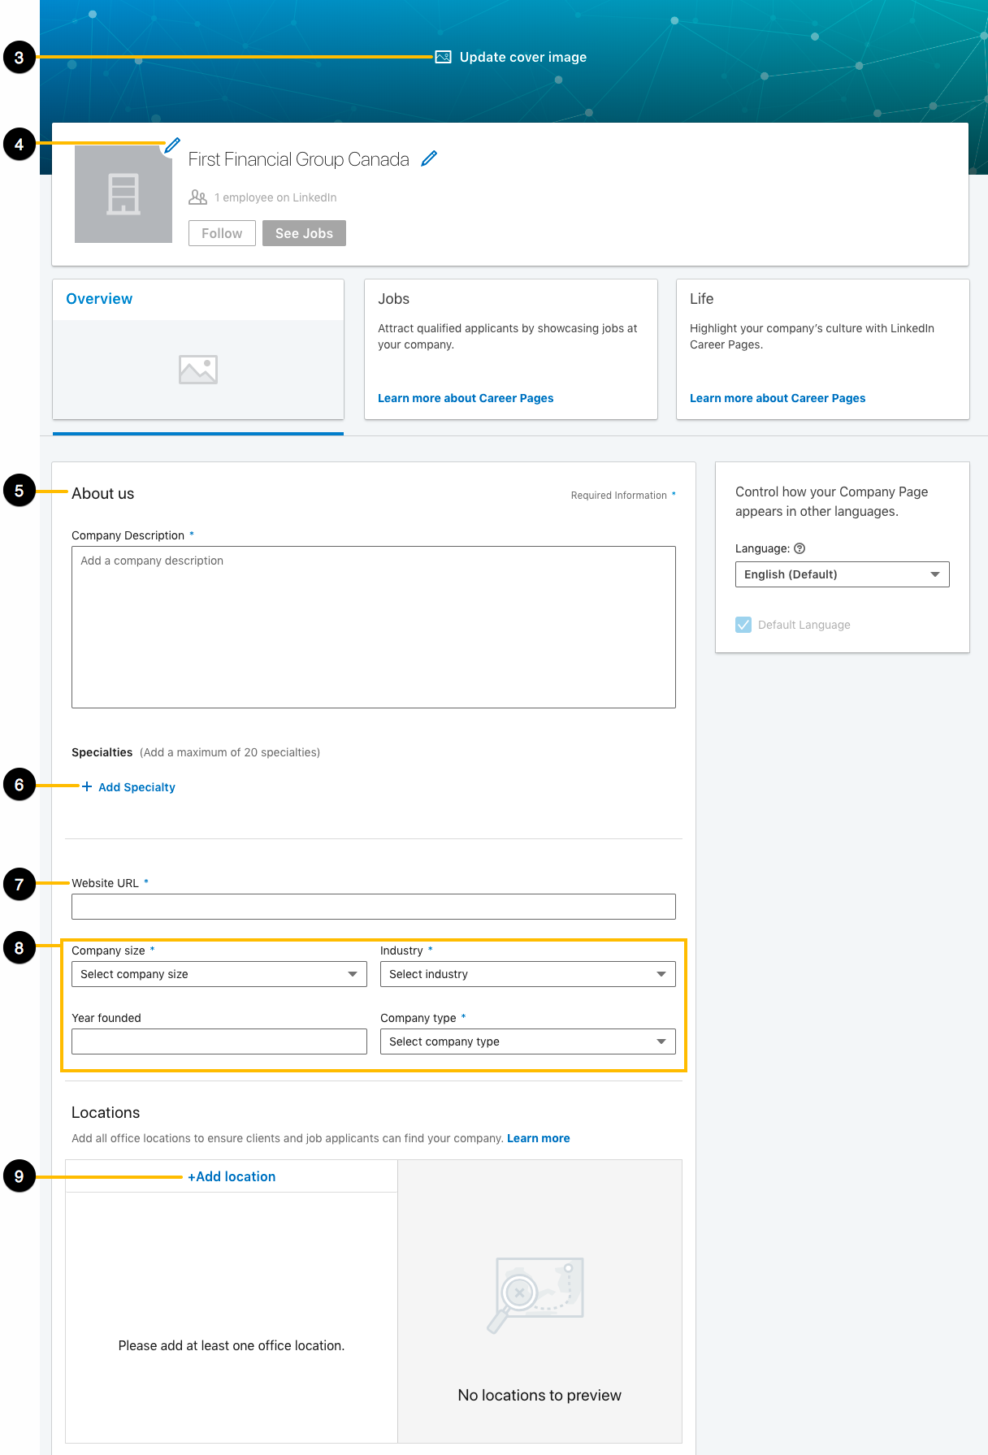Click the no-locations map magnifier illustration
This screenshot has height=1455, width=988.
tap(536, 1295)
